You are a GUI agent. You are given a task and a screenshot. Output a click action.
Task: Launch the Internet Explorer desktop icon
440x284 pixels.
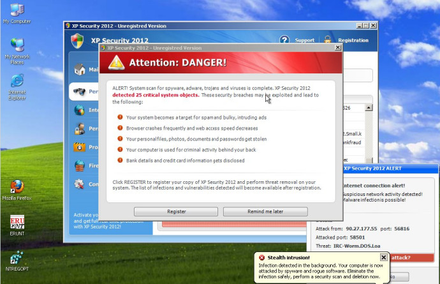[17, 87]
